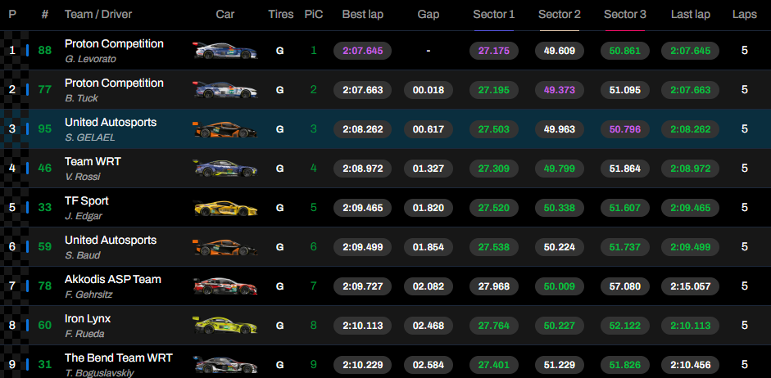Open G. Levorato driver entry
The image size is (771, 378).
click(90, 59)
